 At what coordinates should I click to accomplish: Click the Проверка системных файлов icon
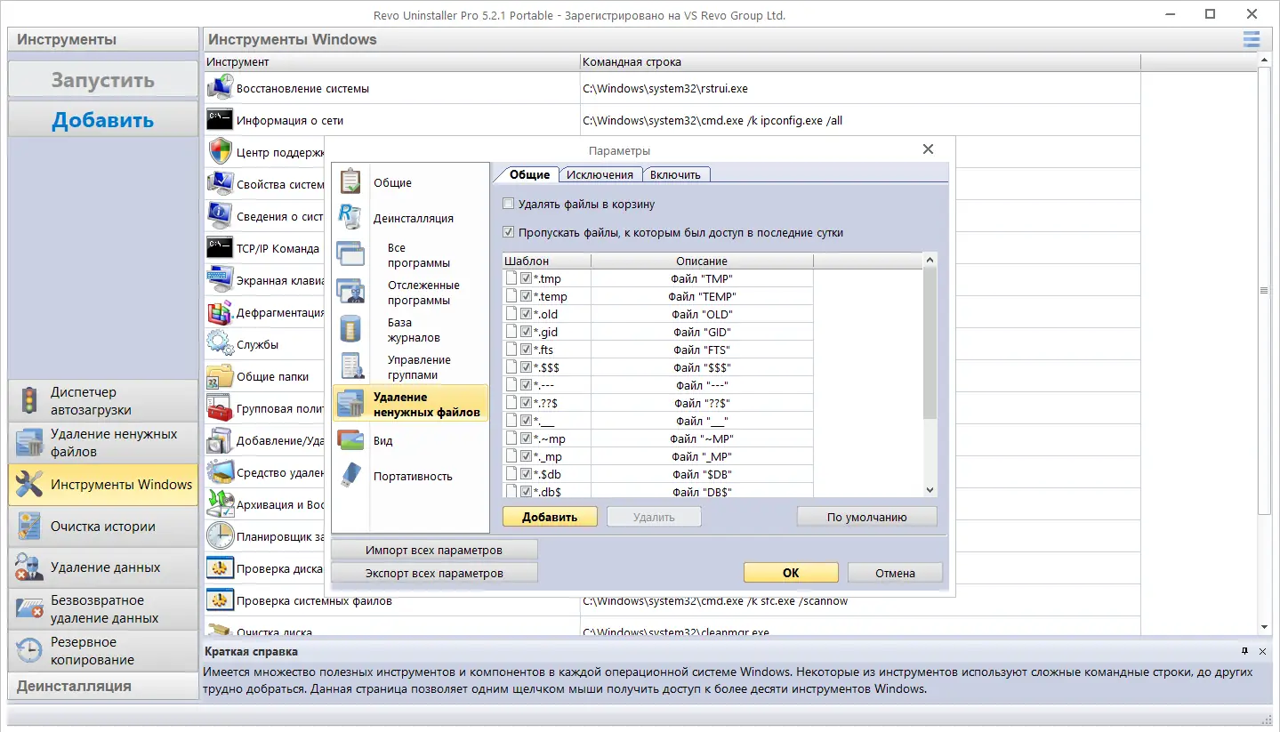[x=219, y=600]
